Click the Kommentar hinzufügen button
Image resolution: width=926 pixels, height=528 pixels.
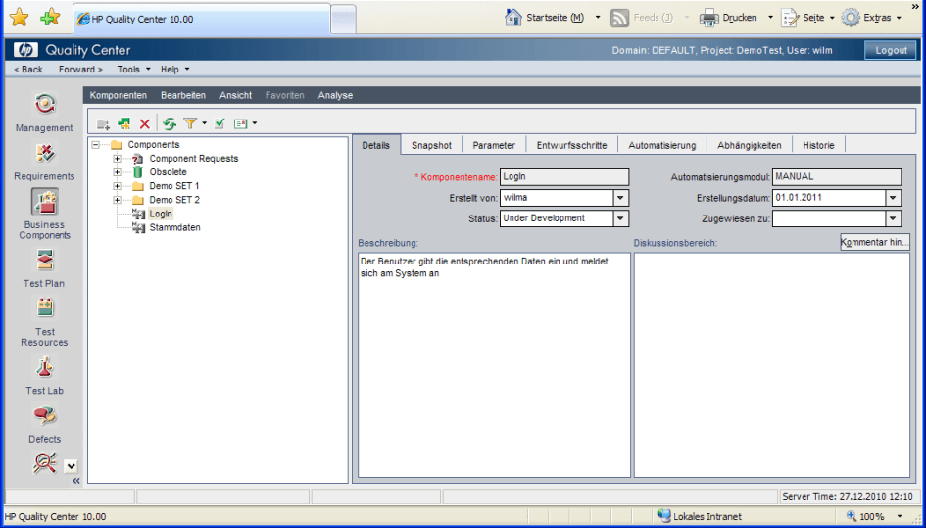[875, 241]
